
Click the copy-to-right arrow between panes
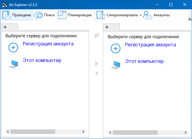coord(97,63)
